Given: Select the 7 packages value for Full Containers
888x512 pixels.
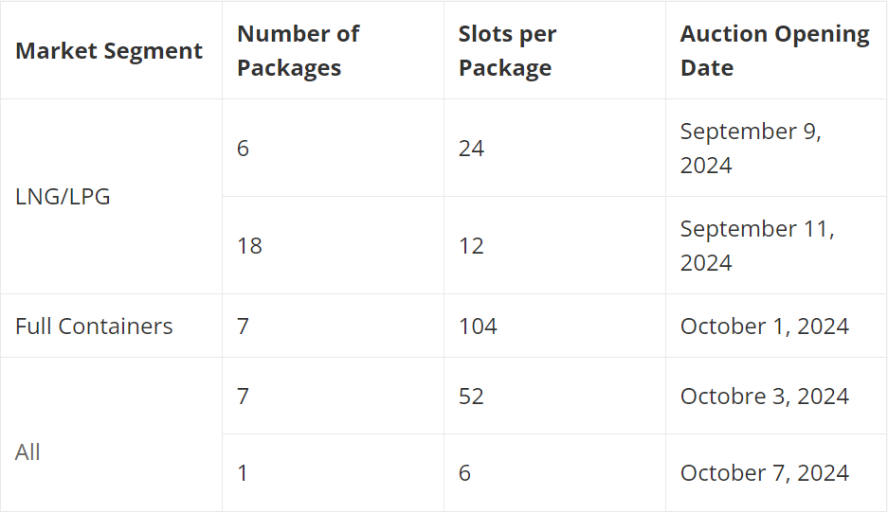Looking at the screenshot, I should [243, 327].
